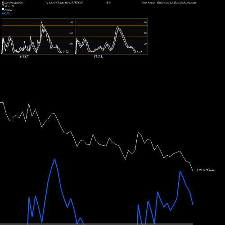This screenshot has width=225, height=225.
Task: Click the 20 axis label in FULL chart
Action: [x=145, y=44]
